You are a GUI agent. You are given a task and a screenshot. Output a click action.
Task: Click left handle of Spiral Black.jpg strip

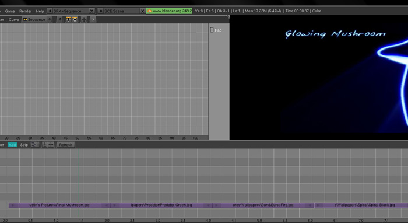click(318, 205)
